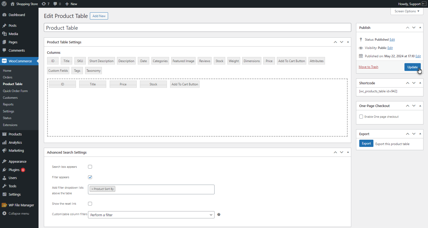Click the WP File Manager folder icon
Viewport: 428px width, 228px height.
point(4,205)
